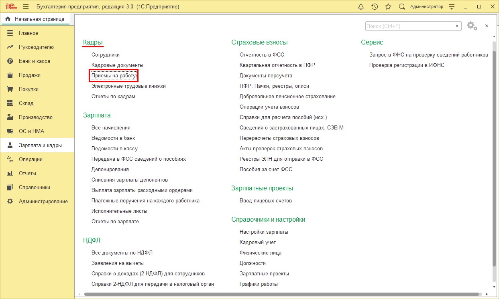This screenshot has width=499, height=299.
Task: Open the Приемы на работу link
Action: (x=114, y=75)
